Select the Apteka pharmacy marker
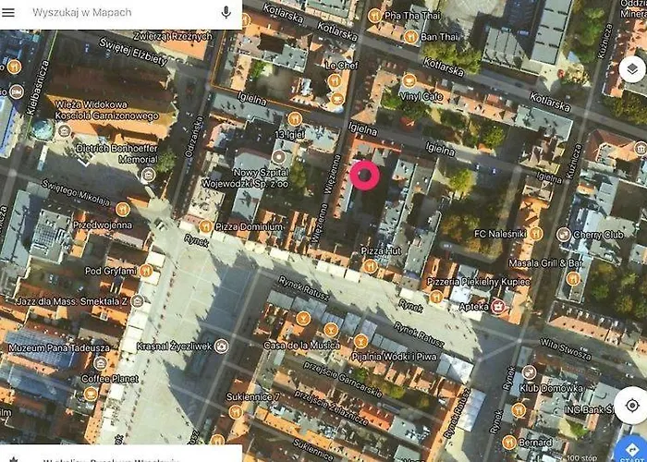The width and height of the screenshot is (647, 462). [x=498, y=304]
